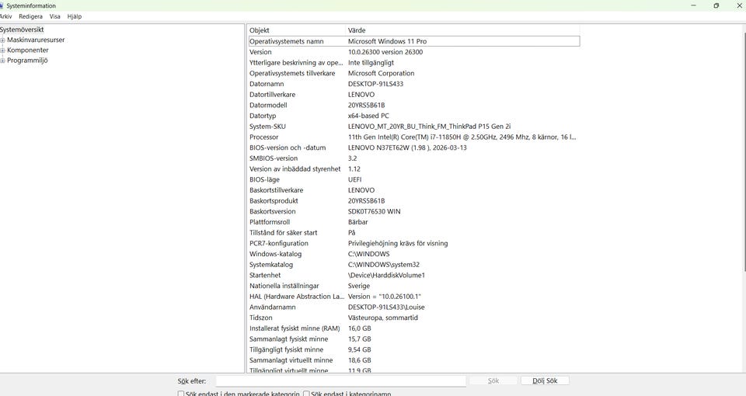Select the Användarnamn row
Image resolution: width=746 pixels, height=396 pixels.
[x=414, y=307]
